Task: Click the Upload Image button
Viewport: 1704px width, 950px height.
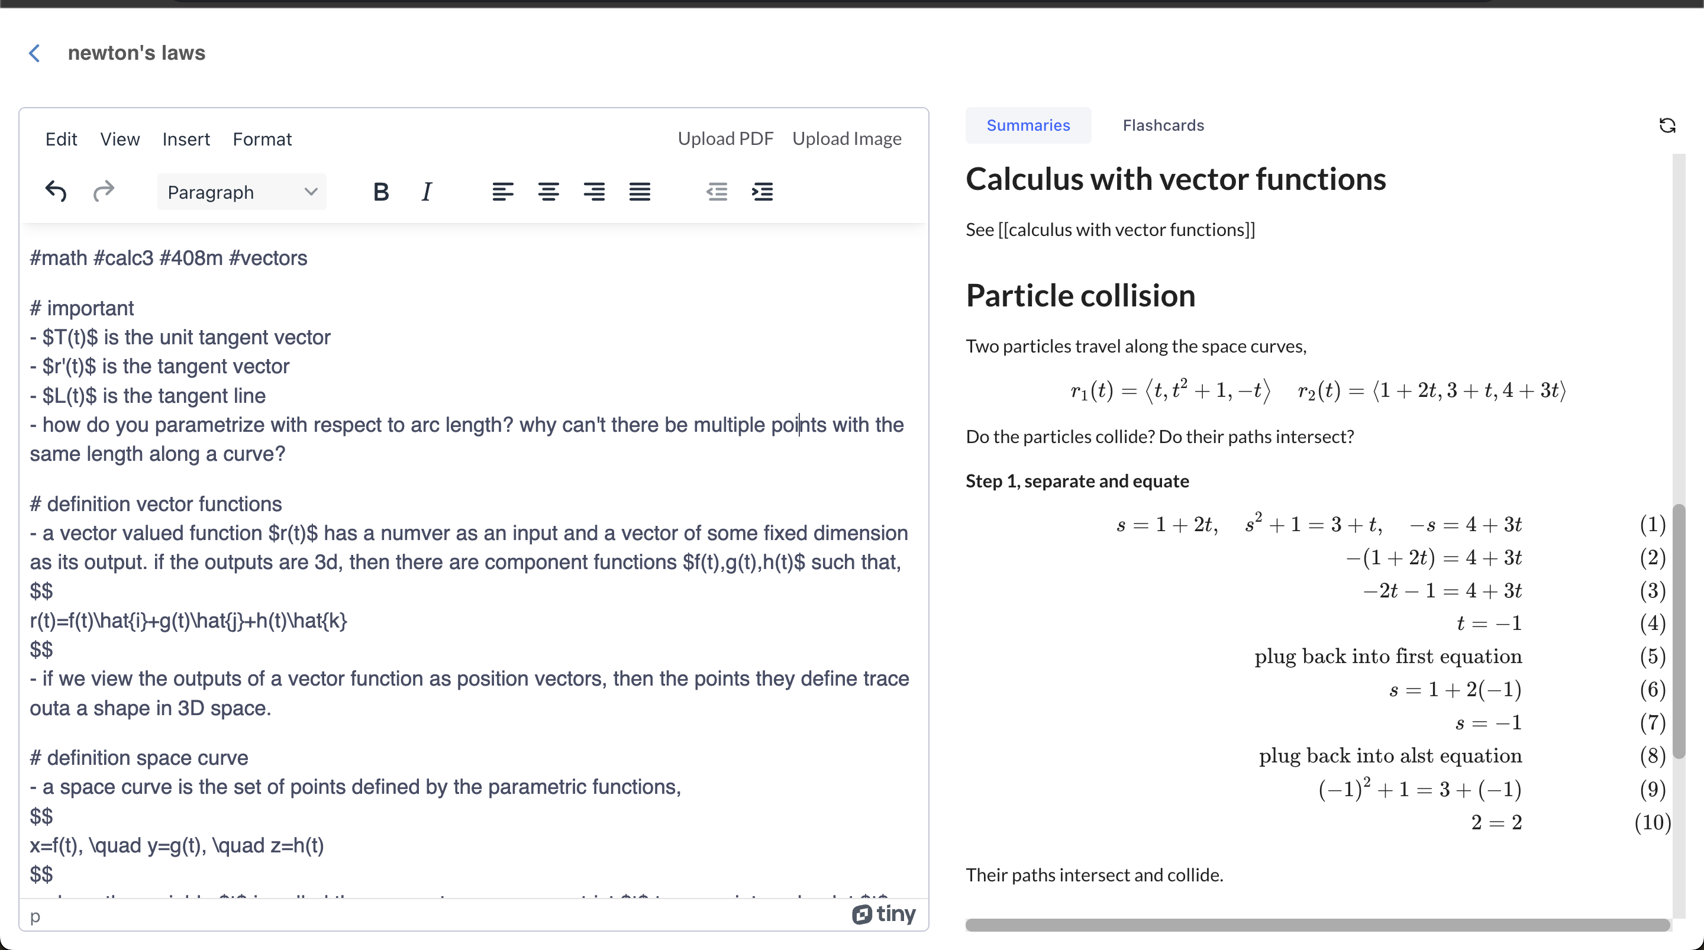Action: 847,138
